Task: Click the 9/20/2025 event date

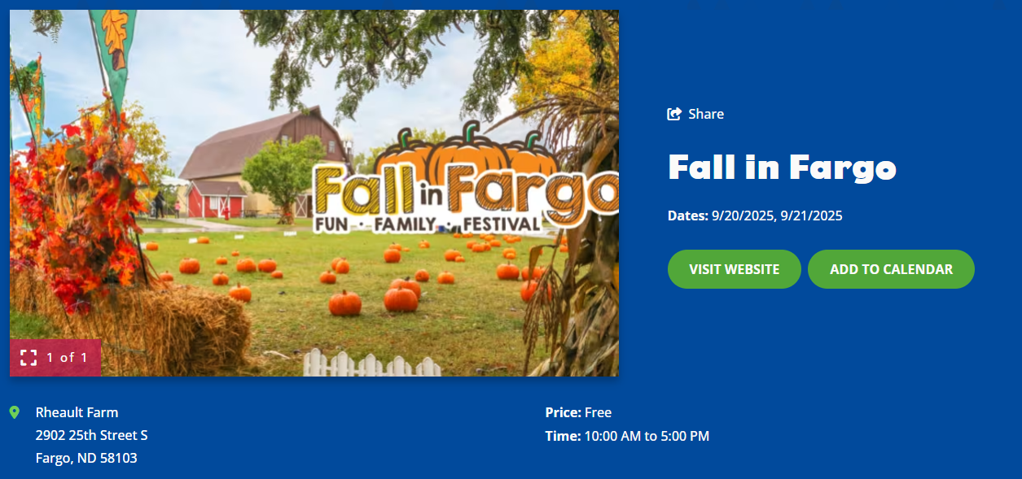Action: click(742, 216)
